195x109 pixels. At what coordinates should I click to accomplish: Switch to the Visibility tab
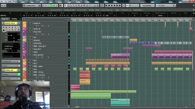(14, 19)
